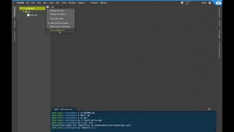Open the file tree settings gear icon
Screen dimensions: 234x132
(x=48, y=7)
